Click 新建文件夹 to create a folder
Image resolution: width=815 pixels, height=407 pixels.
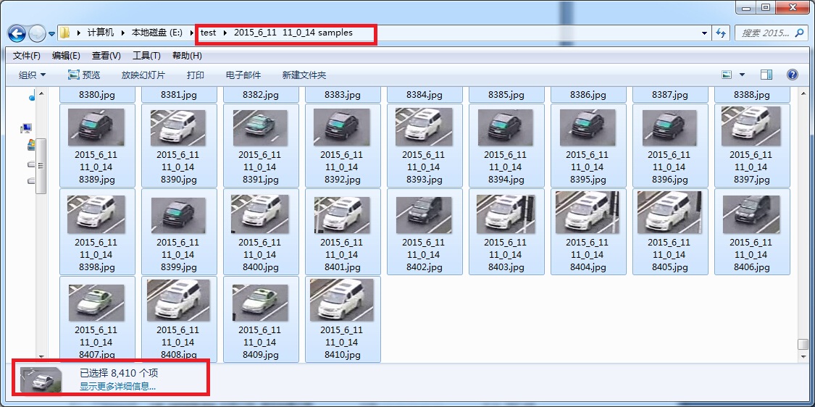[x=304, y=75]
